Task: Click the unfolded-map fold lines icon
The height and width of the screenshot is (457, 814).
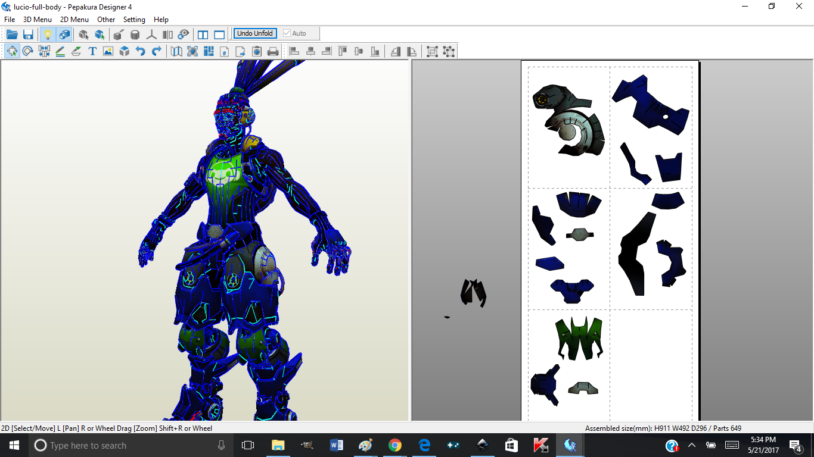Action: point(176,51)
